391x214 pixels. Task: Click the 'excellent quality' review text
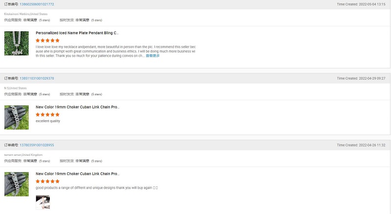(48, 121)
